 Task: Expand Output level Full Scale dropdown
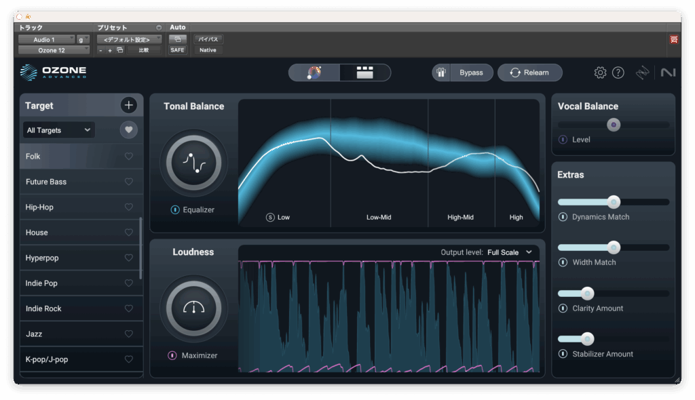(509, 253)
